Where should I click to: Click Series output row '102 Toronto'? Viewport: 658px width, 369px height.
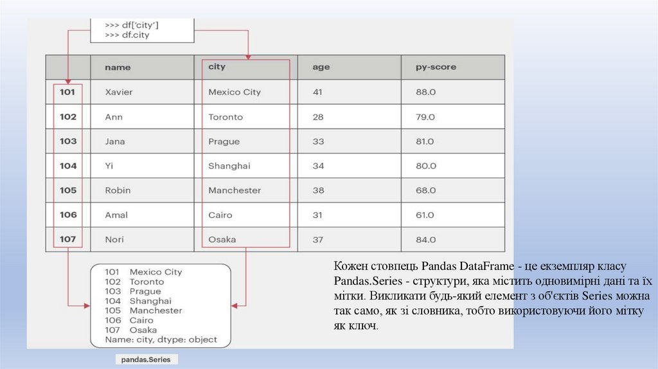point(134,282)
